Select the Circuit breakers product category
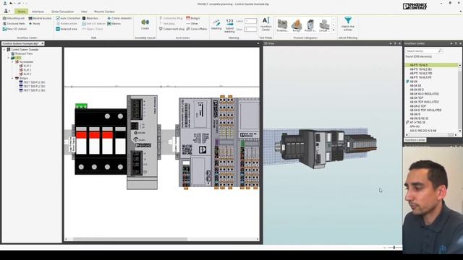This screenshot has height=260, width=463. (324, 25)
